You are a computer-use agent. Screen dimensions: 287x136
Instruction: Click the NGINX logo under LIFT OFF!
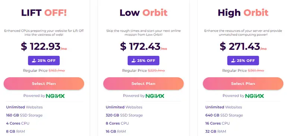pyautogui.click(x=55, y=96)
